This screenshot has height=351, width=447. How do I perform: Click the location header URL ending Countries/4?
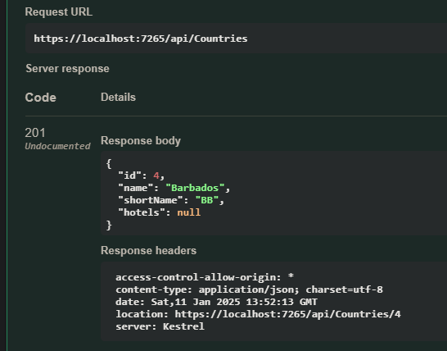[287, 314]
